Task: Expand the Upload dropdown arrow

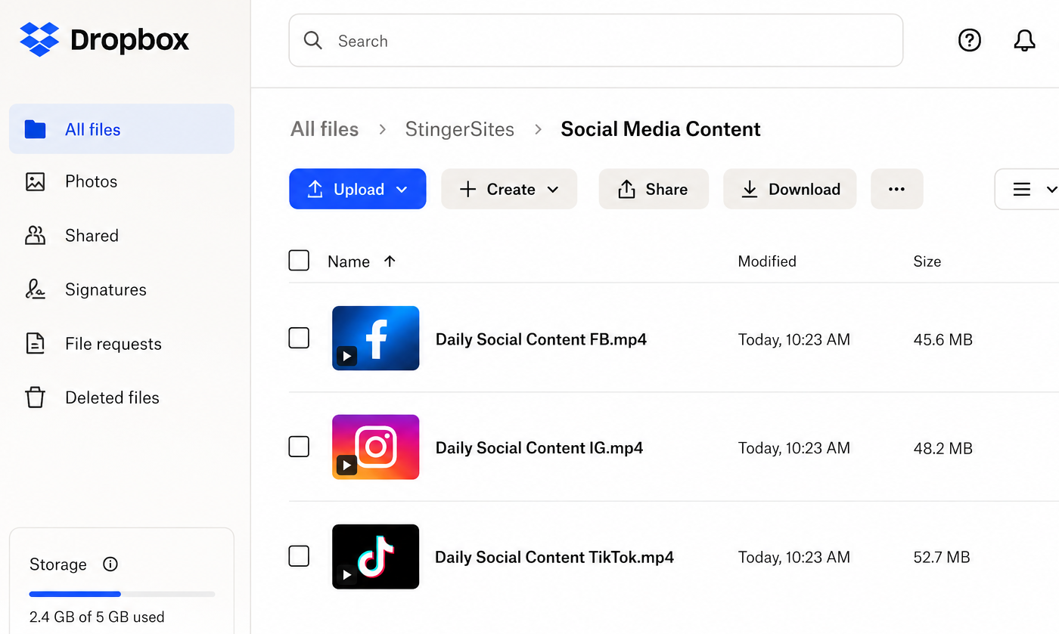Action: coord(402,190)
